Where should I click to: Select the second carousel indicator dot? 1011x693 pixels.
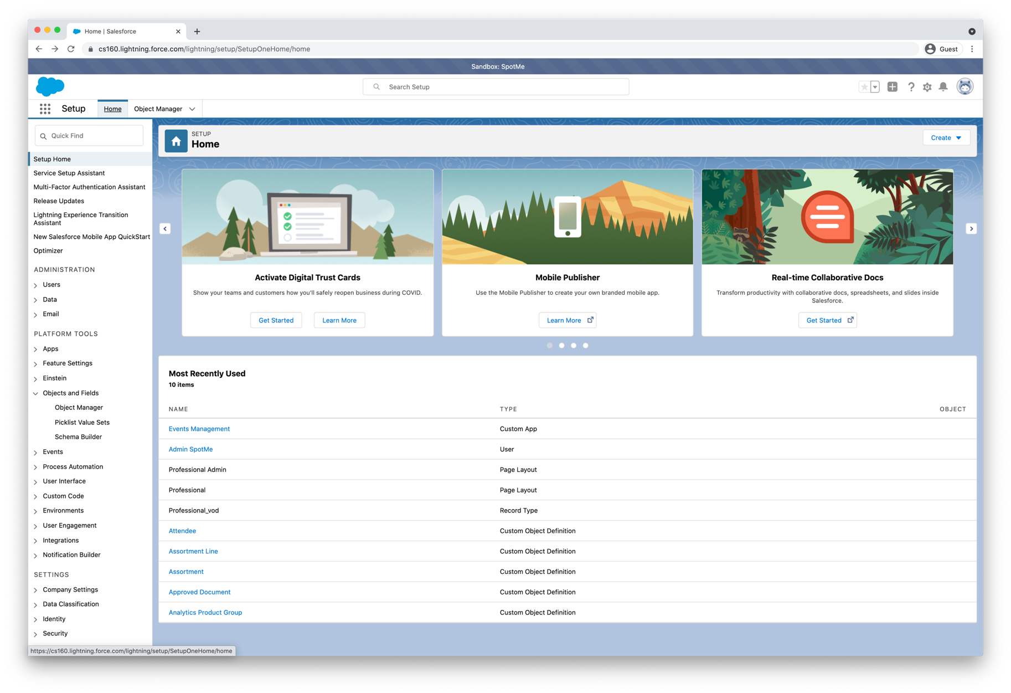(x=561, y=345)
